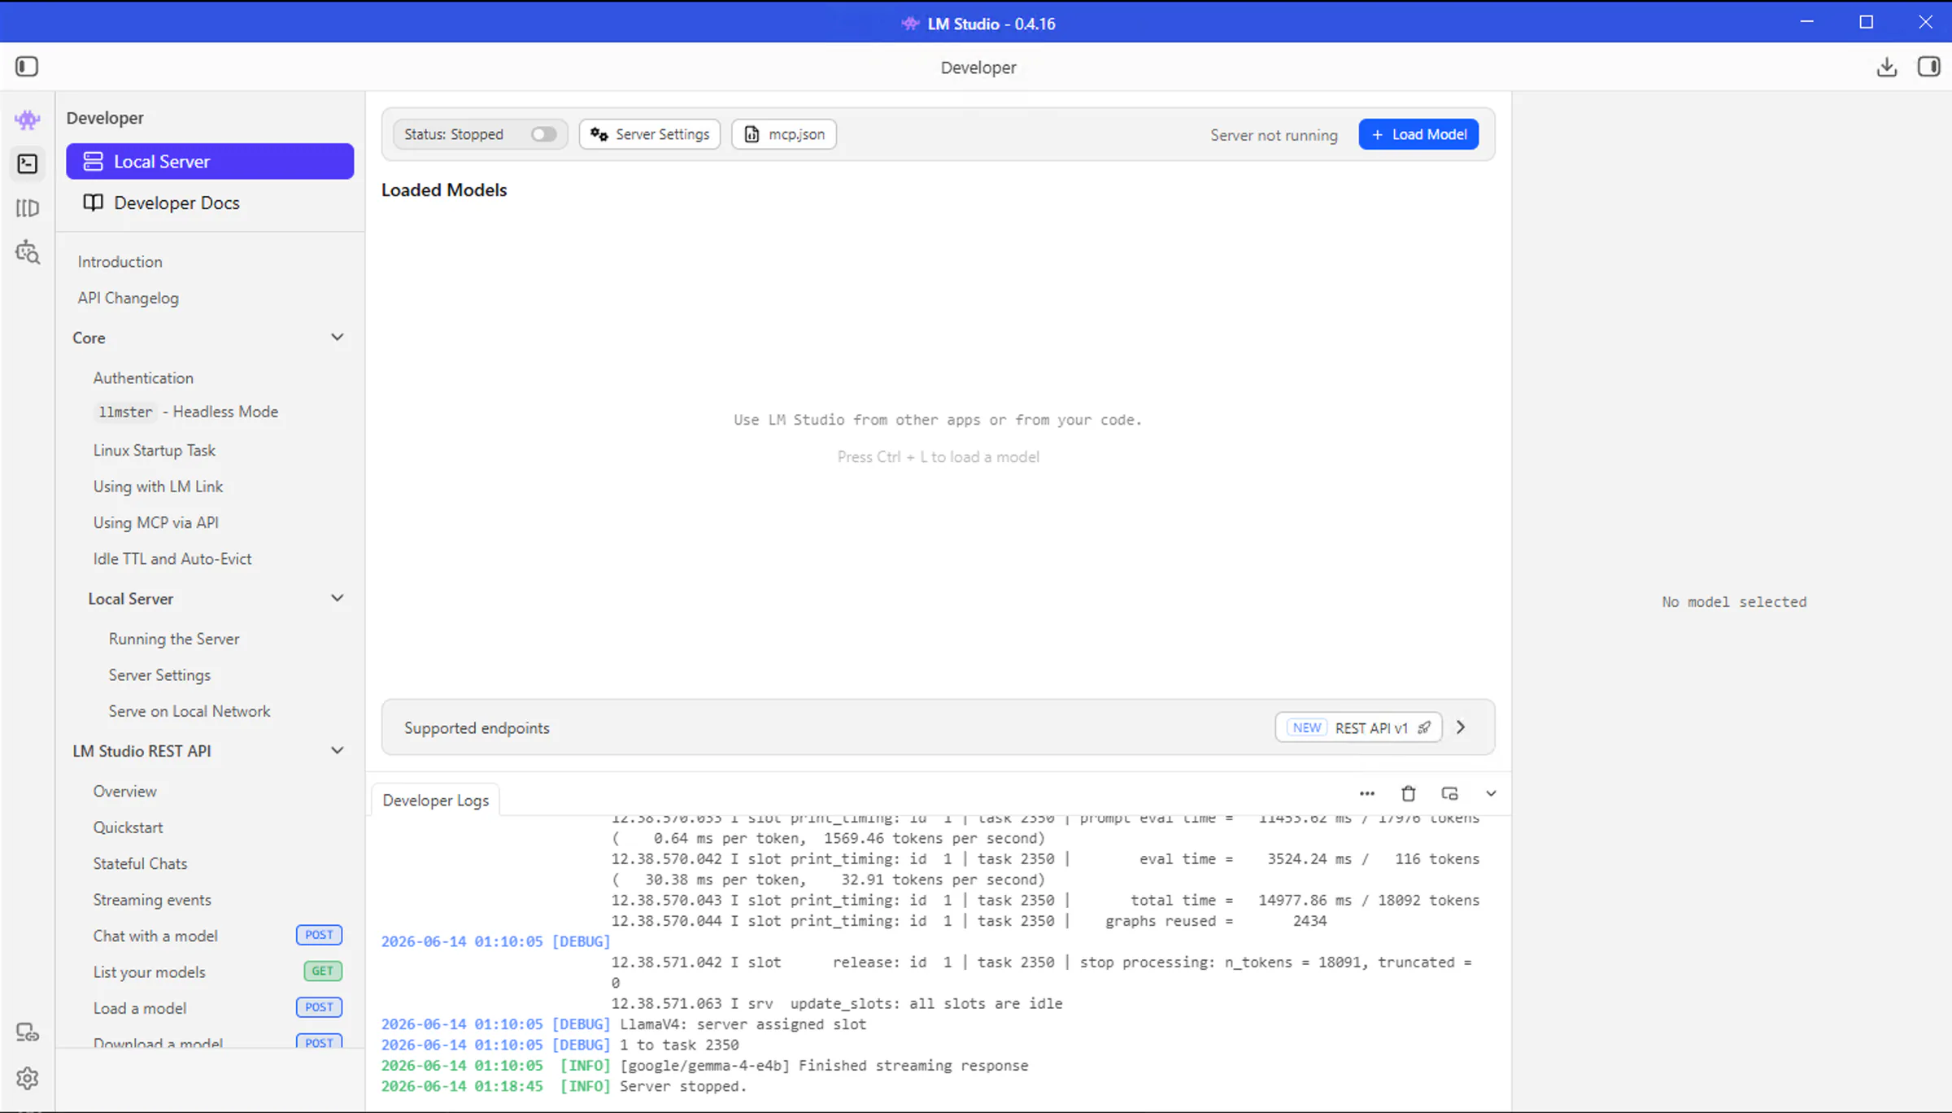Viewport: 1952px width, 1113px height.
Task: Click the 'Server not running' status text
Action: tap(1274, 135)
